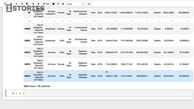Screen dimensions: 194x109
Task: Insert a new cell with the plus icon
Action: (x=11, y=4)
